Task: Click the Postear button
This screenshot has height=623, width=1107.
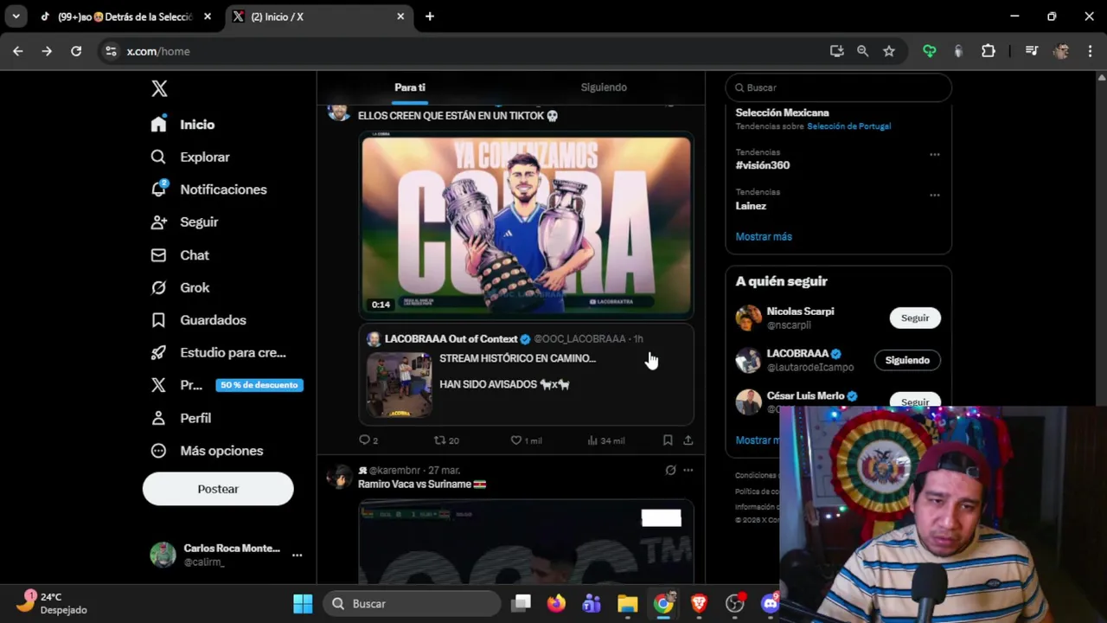Action: [218, 489]
